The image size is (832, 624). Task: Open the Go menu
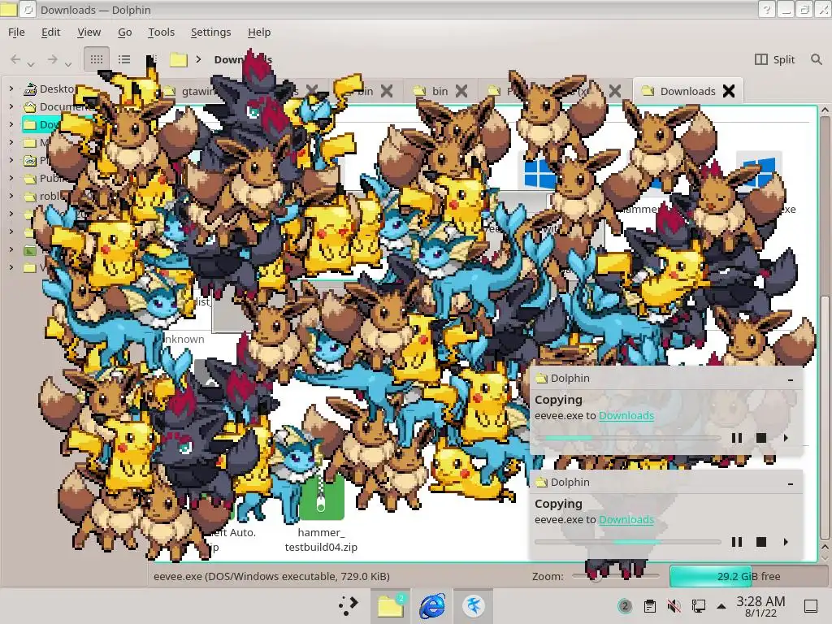124,32
